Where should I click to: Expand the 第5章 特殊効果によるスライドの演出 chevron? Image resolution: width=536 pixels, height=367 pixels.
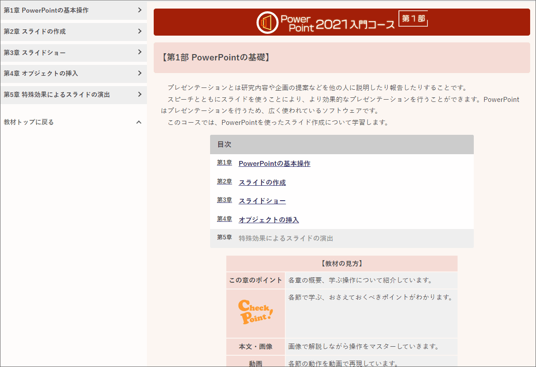[139, 94]
